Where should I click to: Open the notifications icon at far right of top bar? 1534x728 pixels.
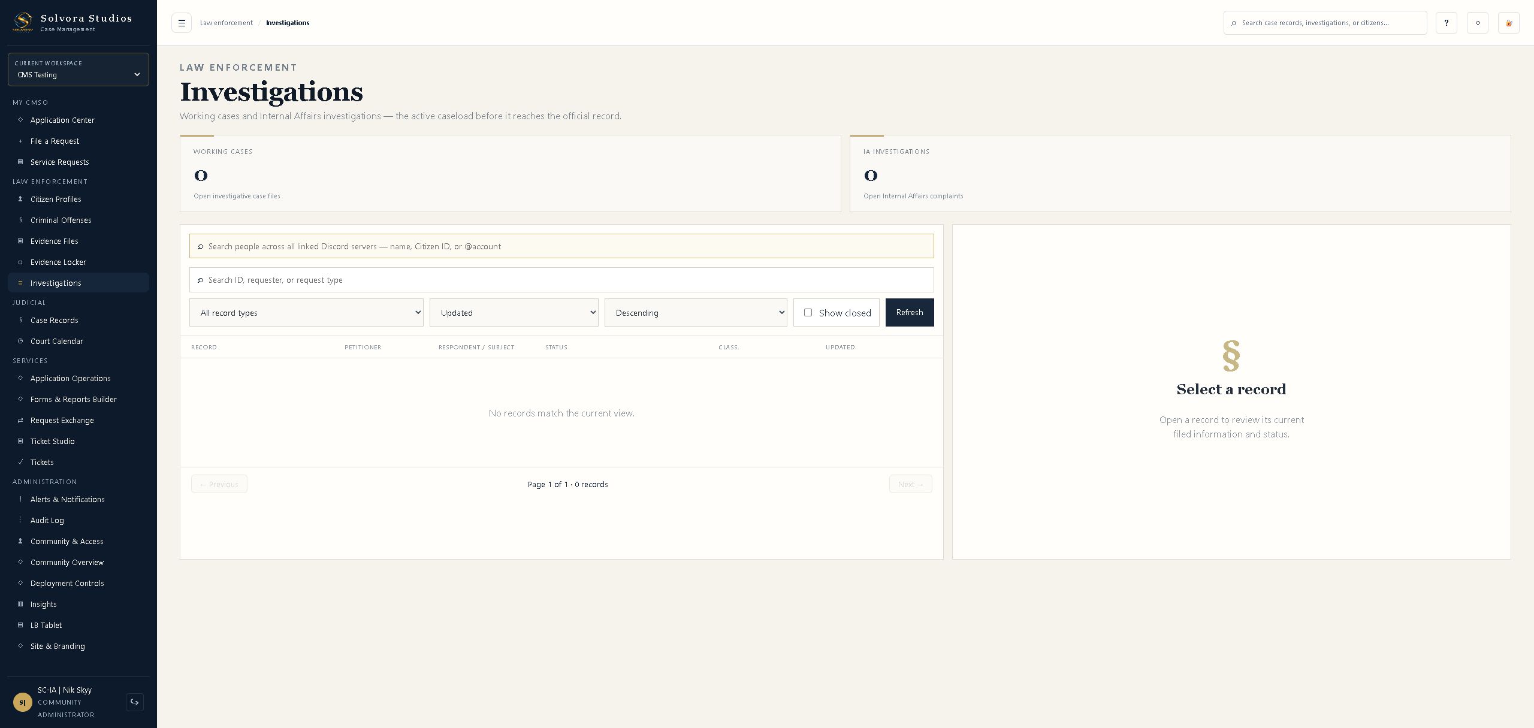[1509, 23]
